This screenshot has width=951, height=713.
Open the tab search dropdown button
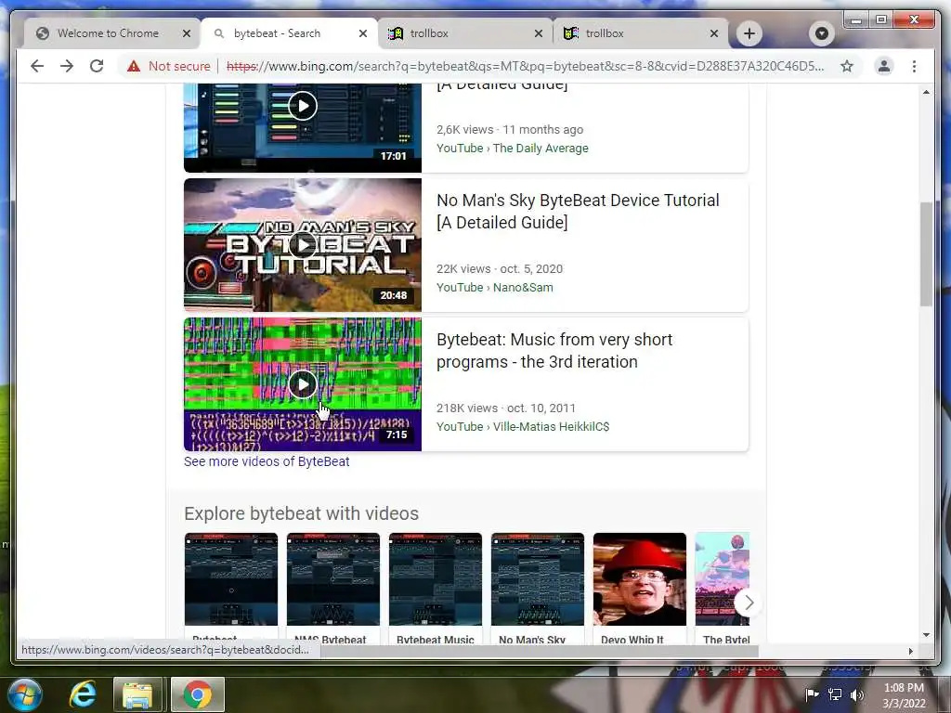[x=822, y=33]
